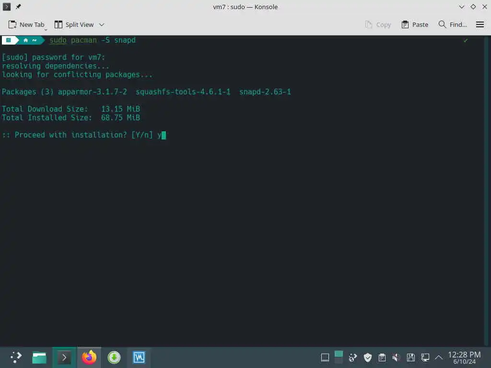Open the blue W application in taskbar
Image resolution: width=491 pixels, height=368 pixels.
(x=139, y=357)
